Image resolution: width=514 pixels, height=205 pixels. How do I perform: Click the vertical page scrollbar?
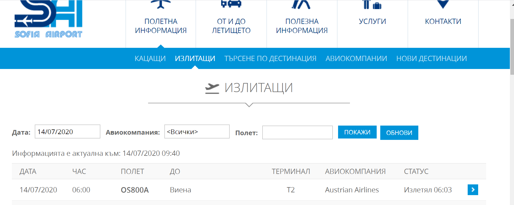pyautogui.click(x=512, y=47)
